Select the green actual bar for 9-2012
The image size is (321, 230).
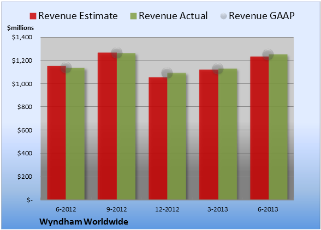(x=126, y=126)
